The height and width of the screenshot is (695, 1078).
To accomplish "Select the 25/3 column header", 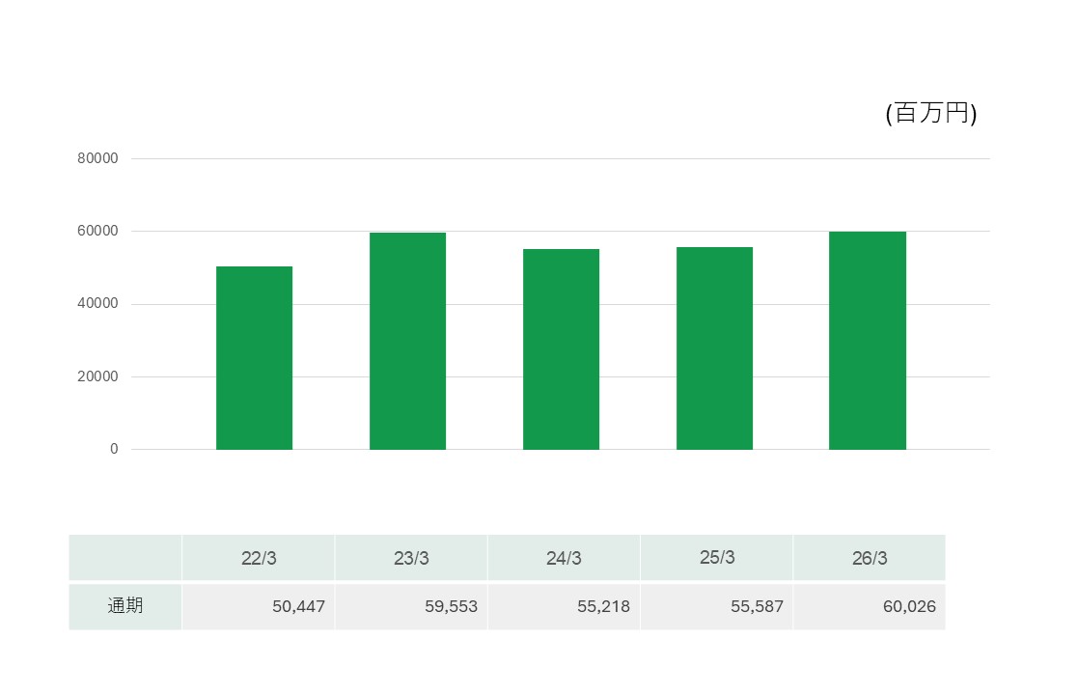I will [x=716, y=558].
